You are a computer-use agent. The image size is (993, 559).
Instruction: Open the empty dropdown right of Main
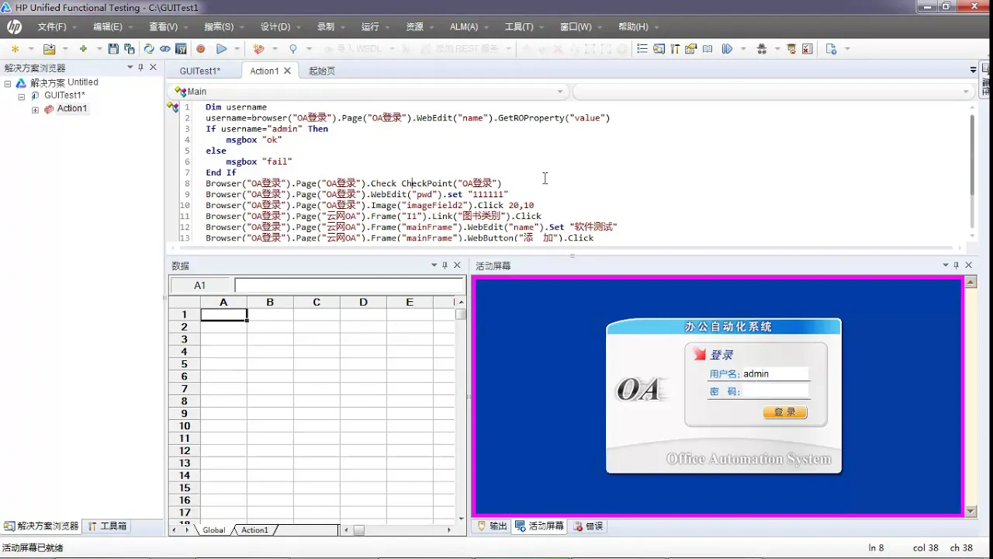(x=966, y=92)
